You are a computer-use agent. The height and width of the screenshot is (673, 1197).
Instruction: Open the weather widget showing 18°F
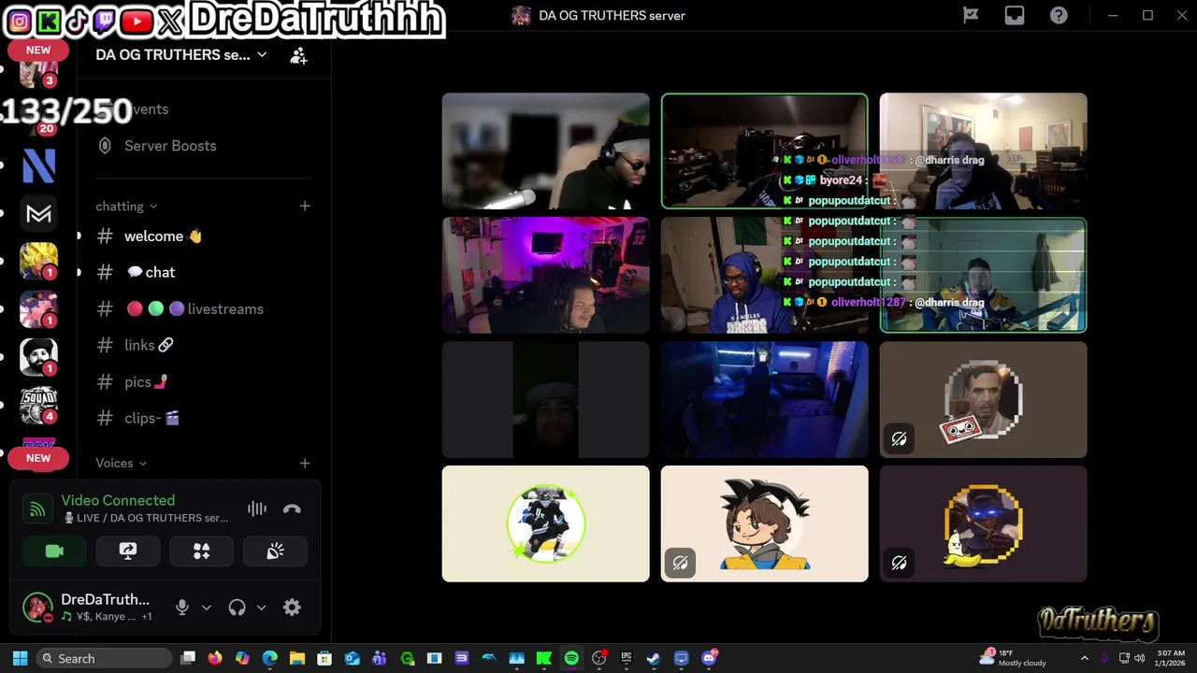[1014, 658]
